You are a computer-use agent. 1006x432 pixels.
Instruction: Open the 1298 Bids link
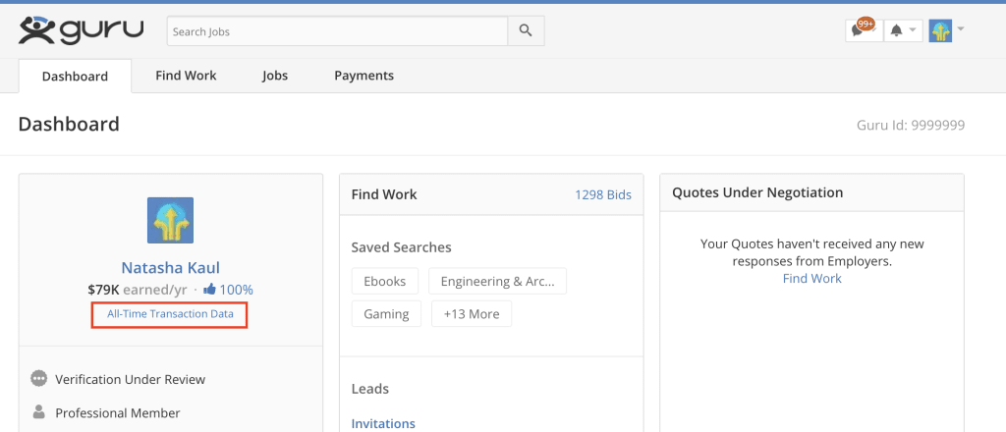pyautogui.click(x=603, y=194)
